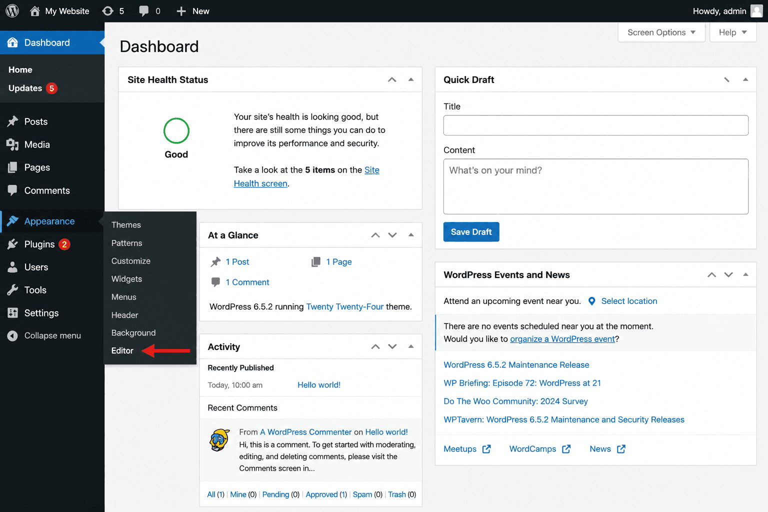Open Twenty Twenty-Four theme link
768x512 pixels.
(x=345, y=306)
